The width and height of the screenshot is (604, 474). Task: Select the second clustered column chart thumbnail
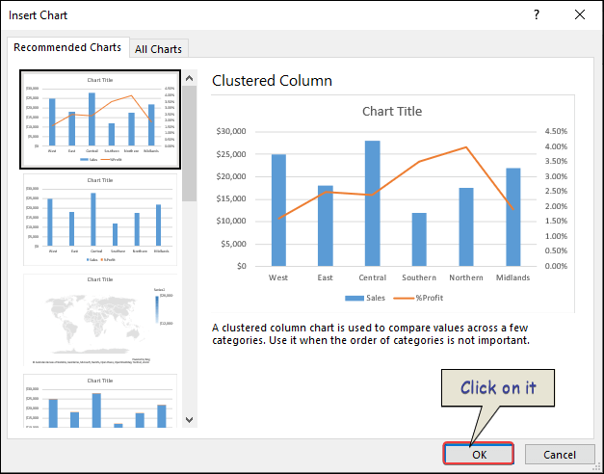[100, 220]
